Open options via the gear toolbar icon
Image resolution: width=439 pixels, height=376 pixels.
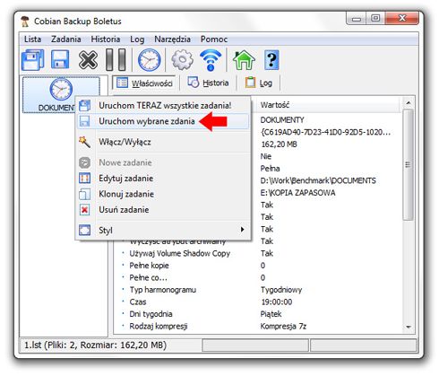tap(182, 60)
